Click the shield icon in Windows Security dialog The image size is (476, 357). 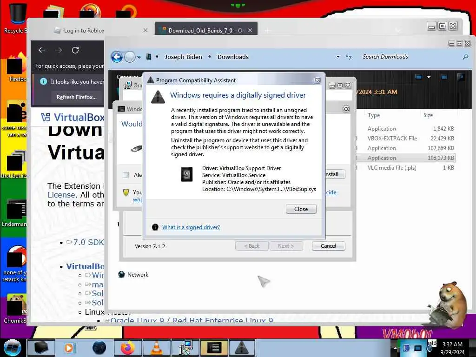(126, 192)
